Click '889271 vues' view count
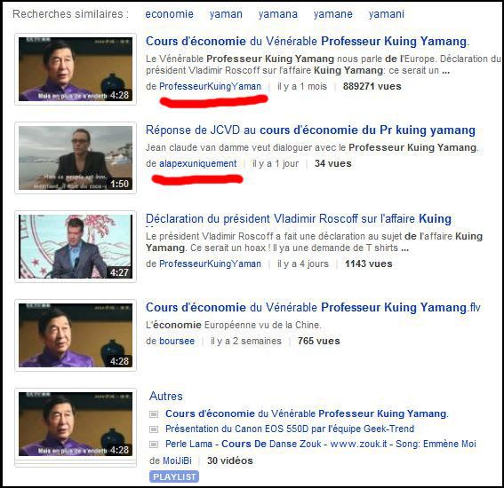 pyautogui.click(x=372, y=86)
